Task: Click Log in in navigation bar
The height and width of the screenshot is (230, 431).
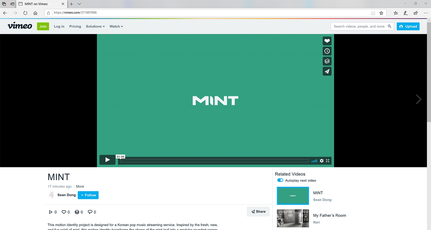Action: point(59,26)
